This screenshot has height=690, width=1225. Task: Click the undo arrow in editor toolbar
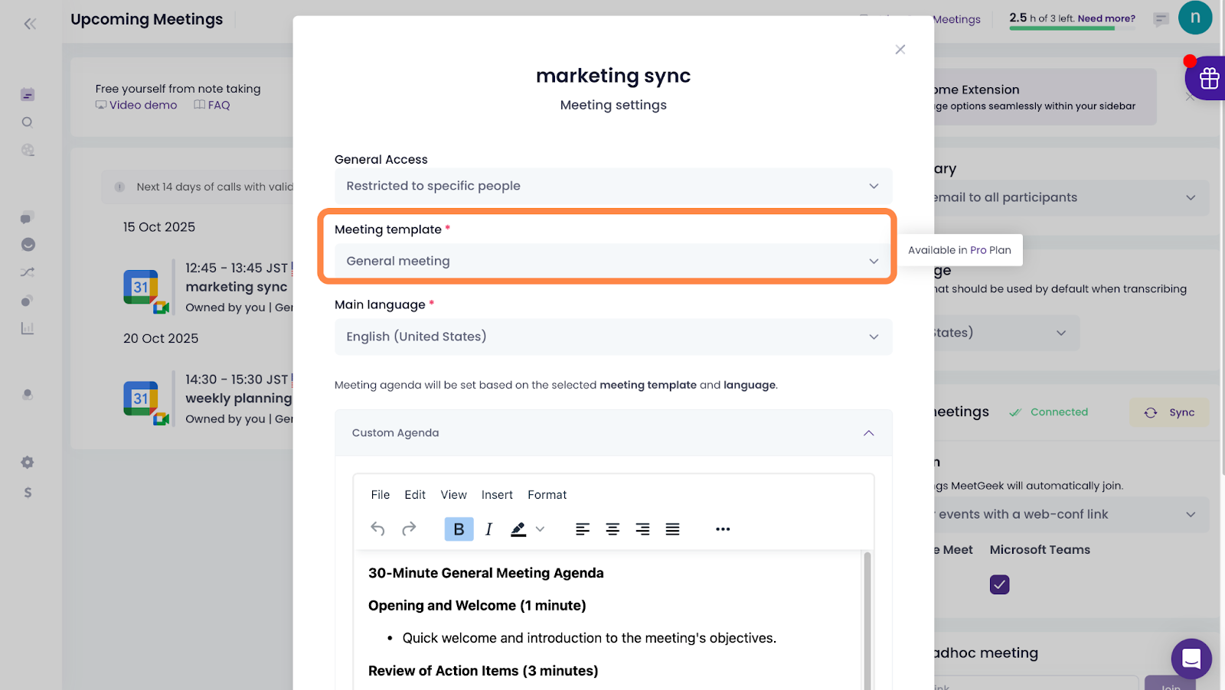click(x=377, y=529)
